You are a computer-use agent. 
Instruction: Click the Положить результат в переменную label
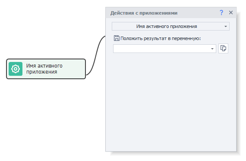tap(161, 38)
